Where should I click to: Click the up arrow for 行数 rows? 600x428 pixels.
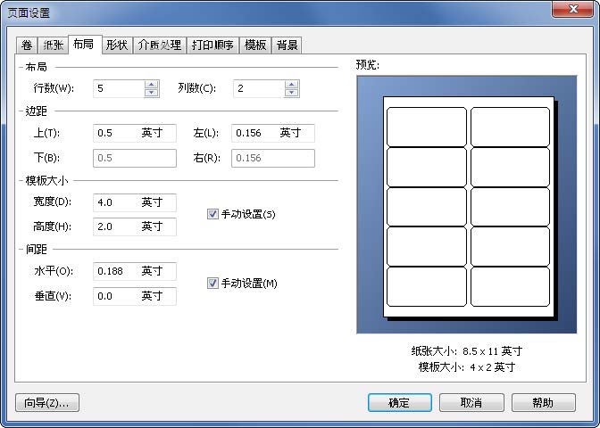coord(151,85)
